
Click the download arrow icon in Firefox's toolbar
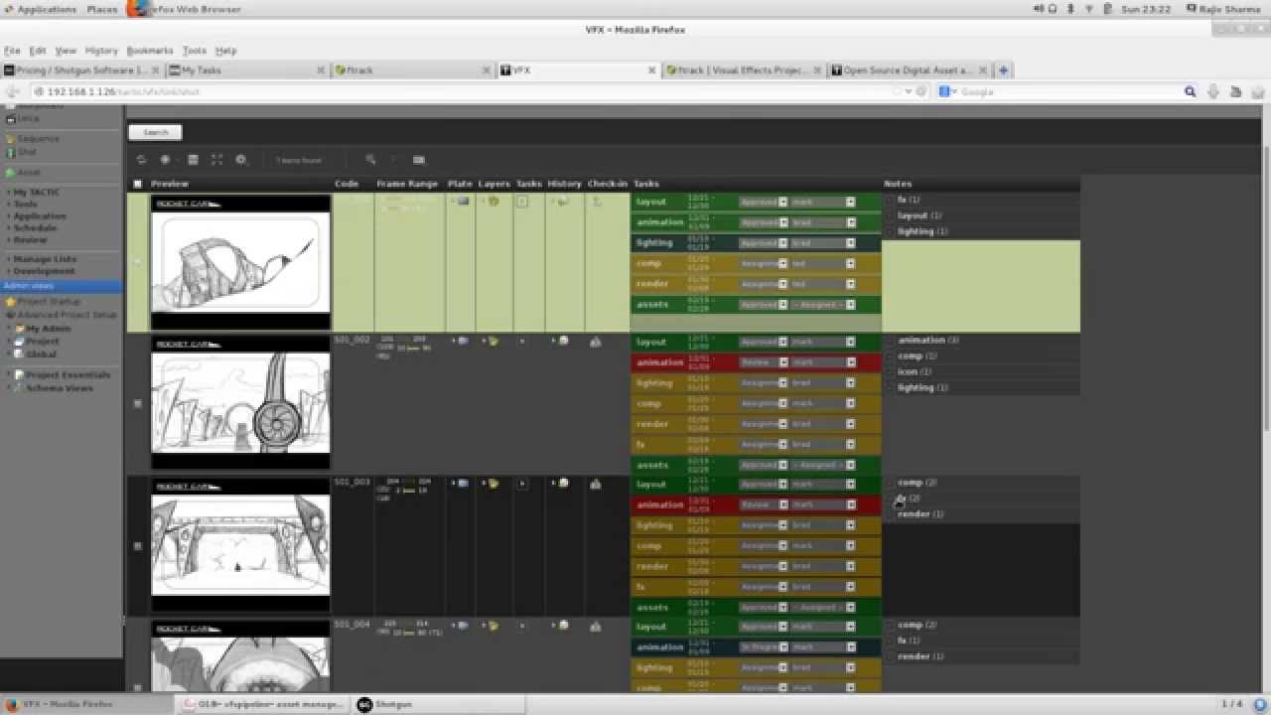click(x=1212, y=91)
